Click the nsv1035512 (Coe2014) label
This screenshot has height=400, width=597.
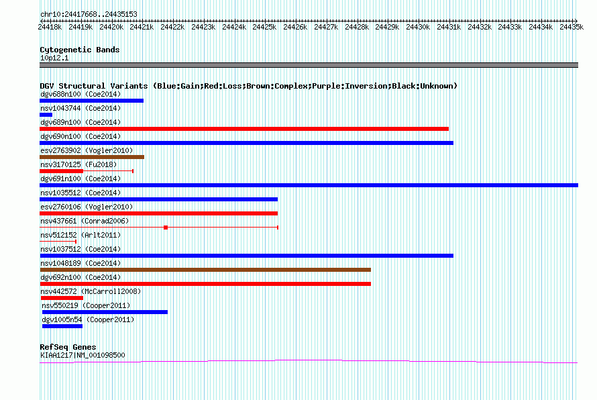(80, 193)
